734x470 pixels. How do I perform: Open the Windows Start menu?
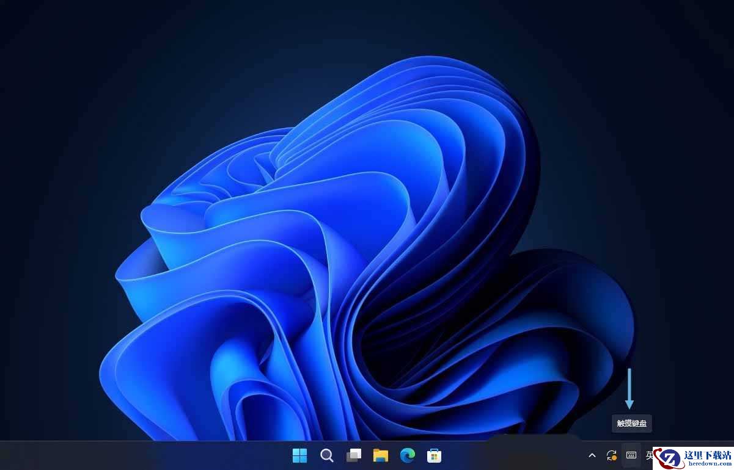tap(300, 455)
